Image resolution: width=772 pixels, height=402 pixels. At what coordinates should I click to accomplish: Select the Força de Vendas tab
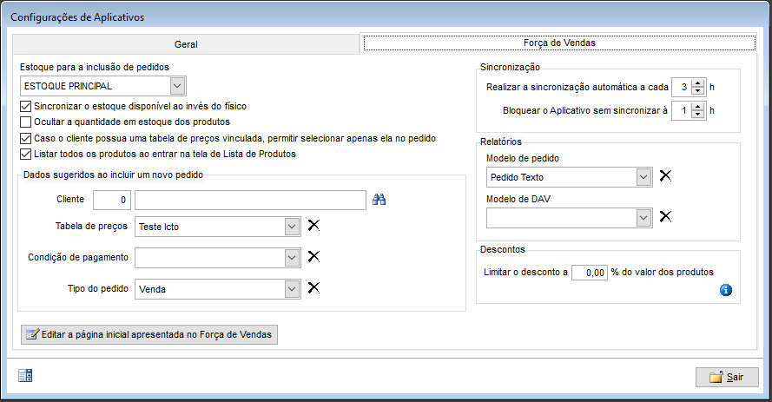[559, 43]
